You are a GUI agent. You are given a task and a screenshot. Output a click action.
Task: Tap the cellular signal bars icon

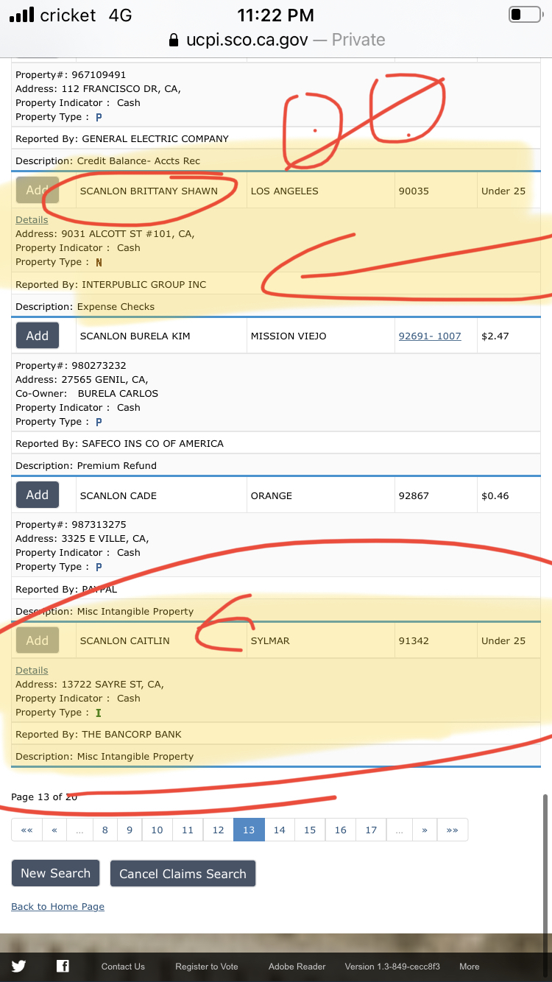21,15
